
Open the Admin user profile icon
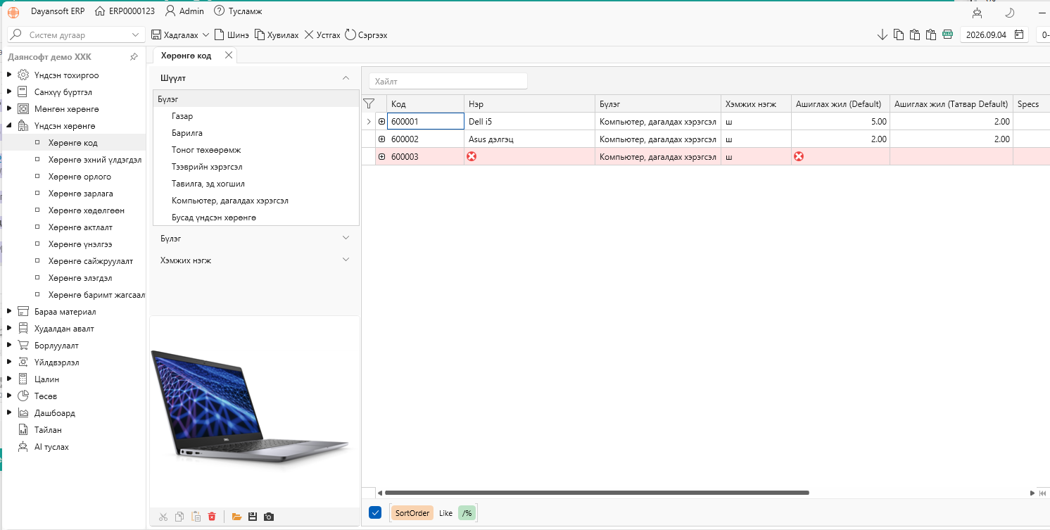[x=170, y=11]
